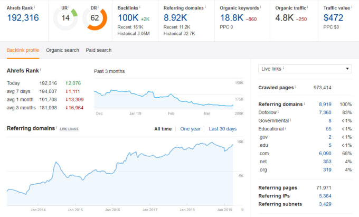Click the UR 14 gauge

(x=65, y=19)
